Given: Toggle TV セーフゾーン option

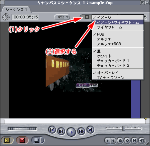Looking at the screenshot, I should 118,77.
